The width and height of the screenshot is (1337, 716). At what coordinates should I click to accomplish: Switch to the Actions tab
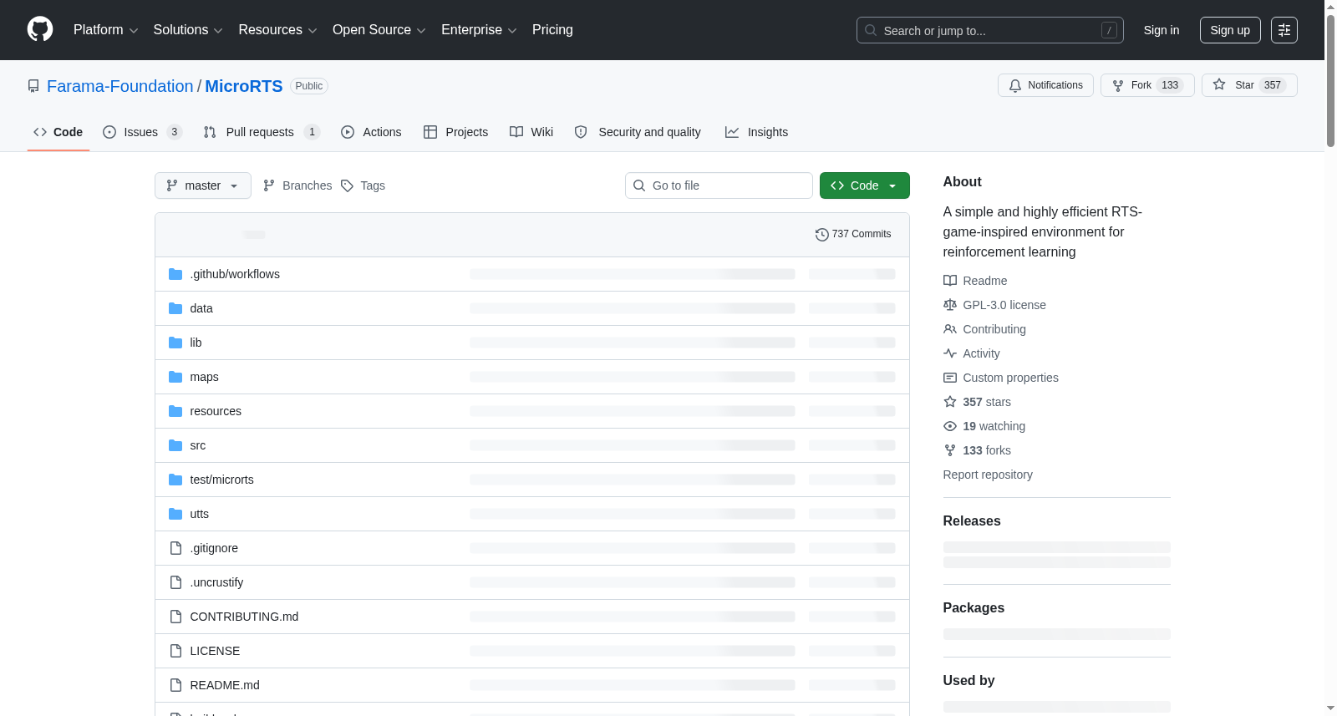point(371,132)
